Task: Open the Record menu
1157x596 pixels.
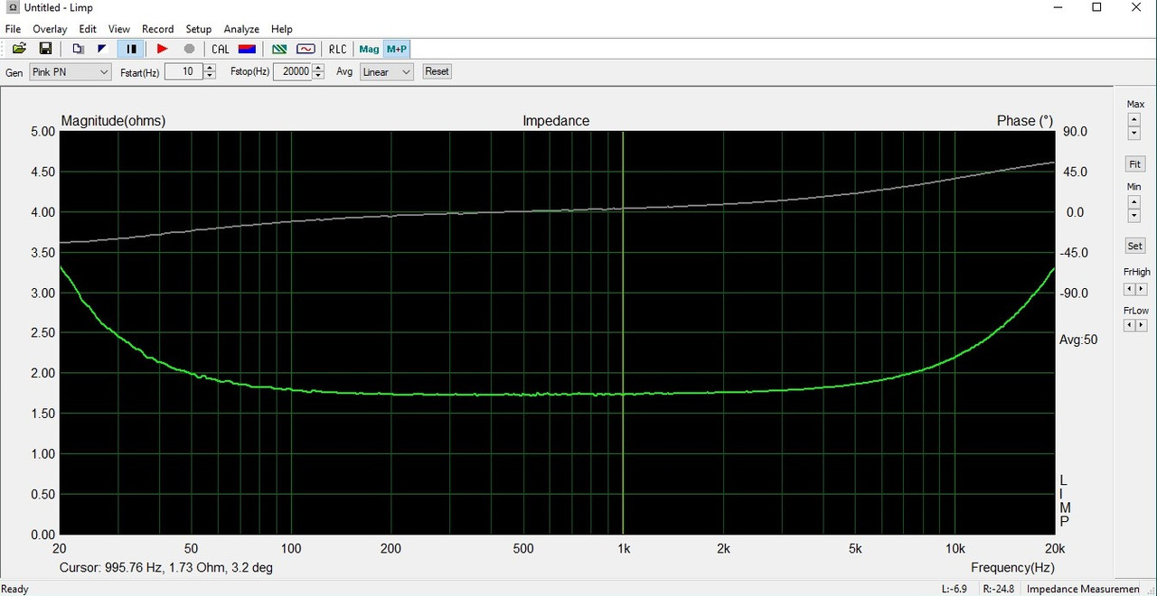Action: (157, 29)
